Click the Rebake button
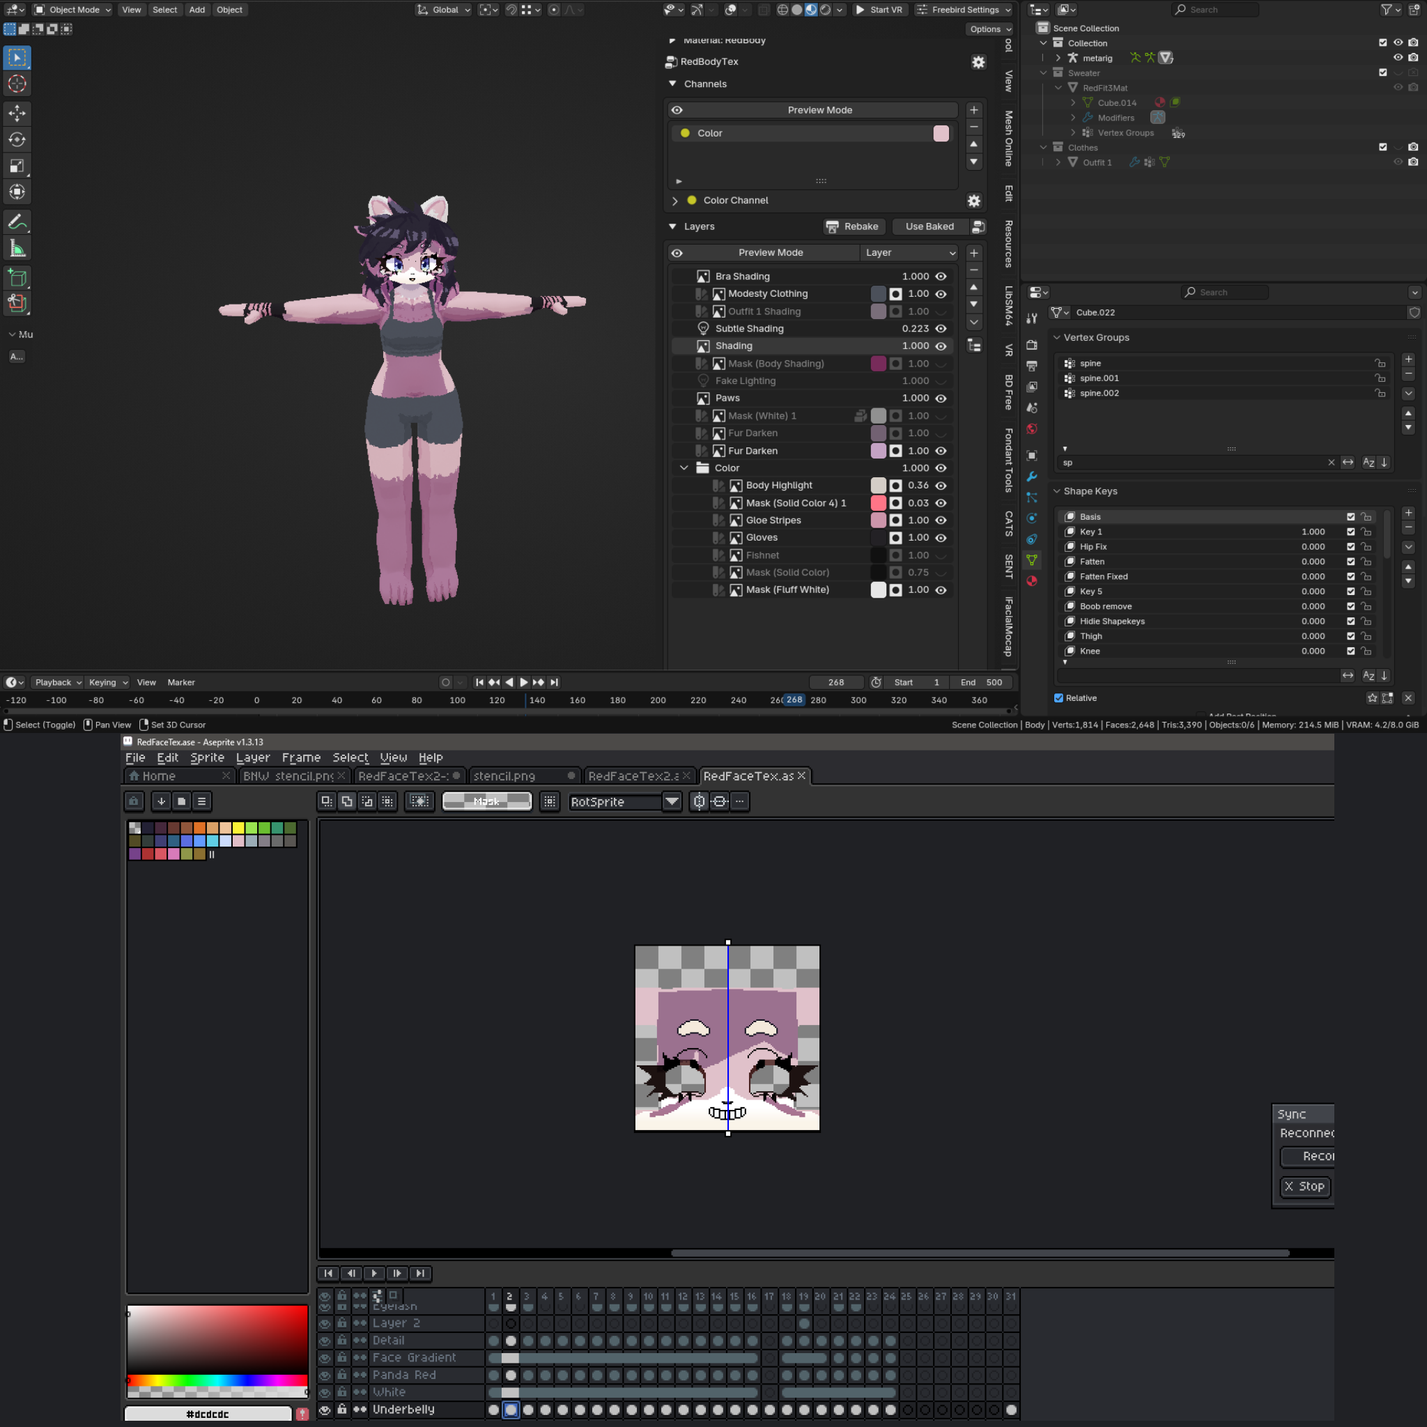This screenshot has width=1427, height=1427. (x=853, y=226)
